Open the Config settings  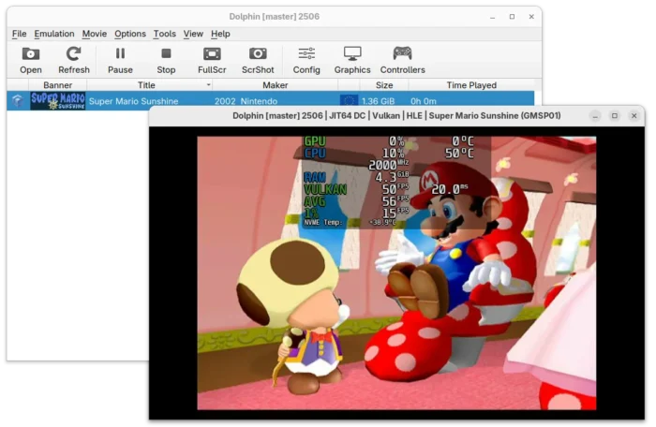306,60
